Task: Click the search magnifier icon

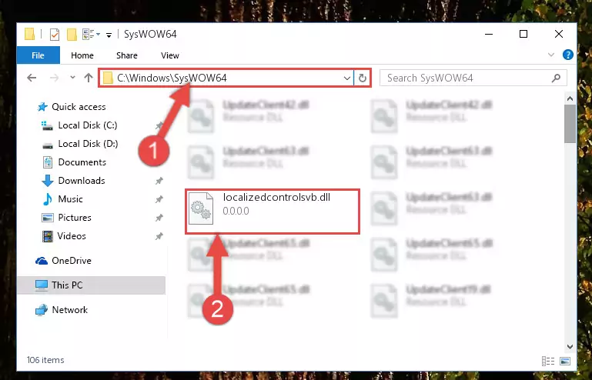Action: coord(556,78)
